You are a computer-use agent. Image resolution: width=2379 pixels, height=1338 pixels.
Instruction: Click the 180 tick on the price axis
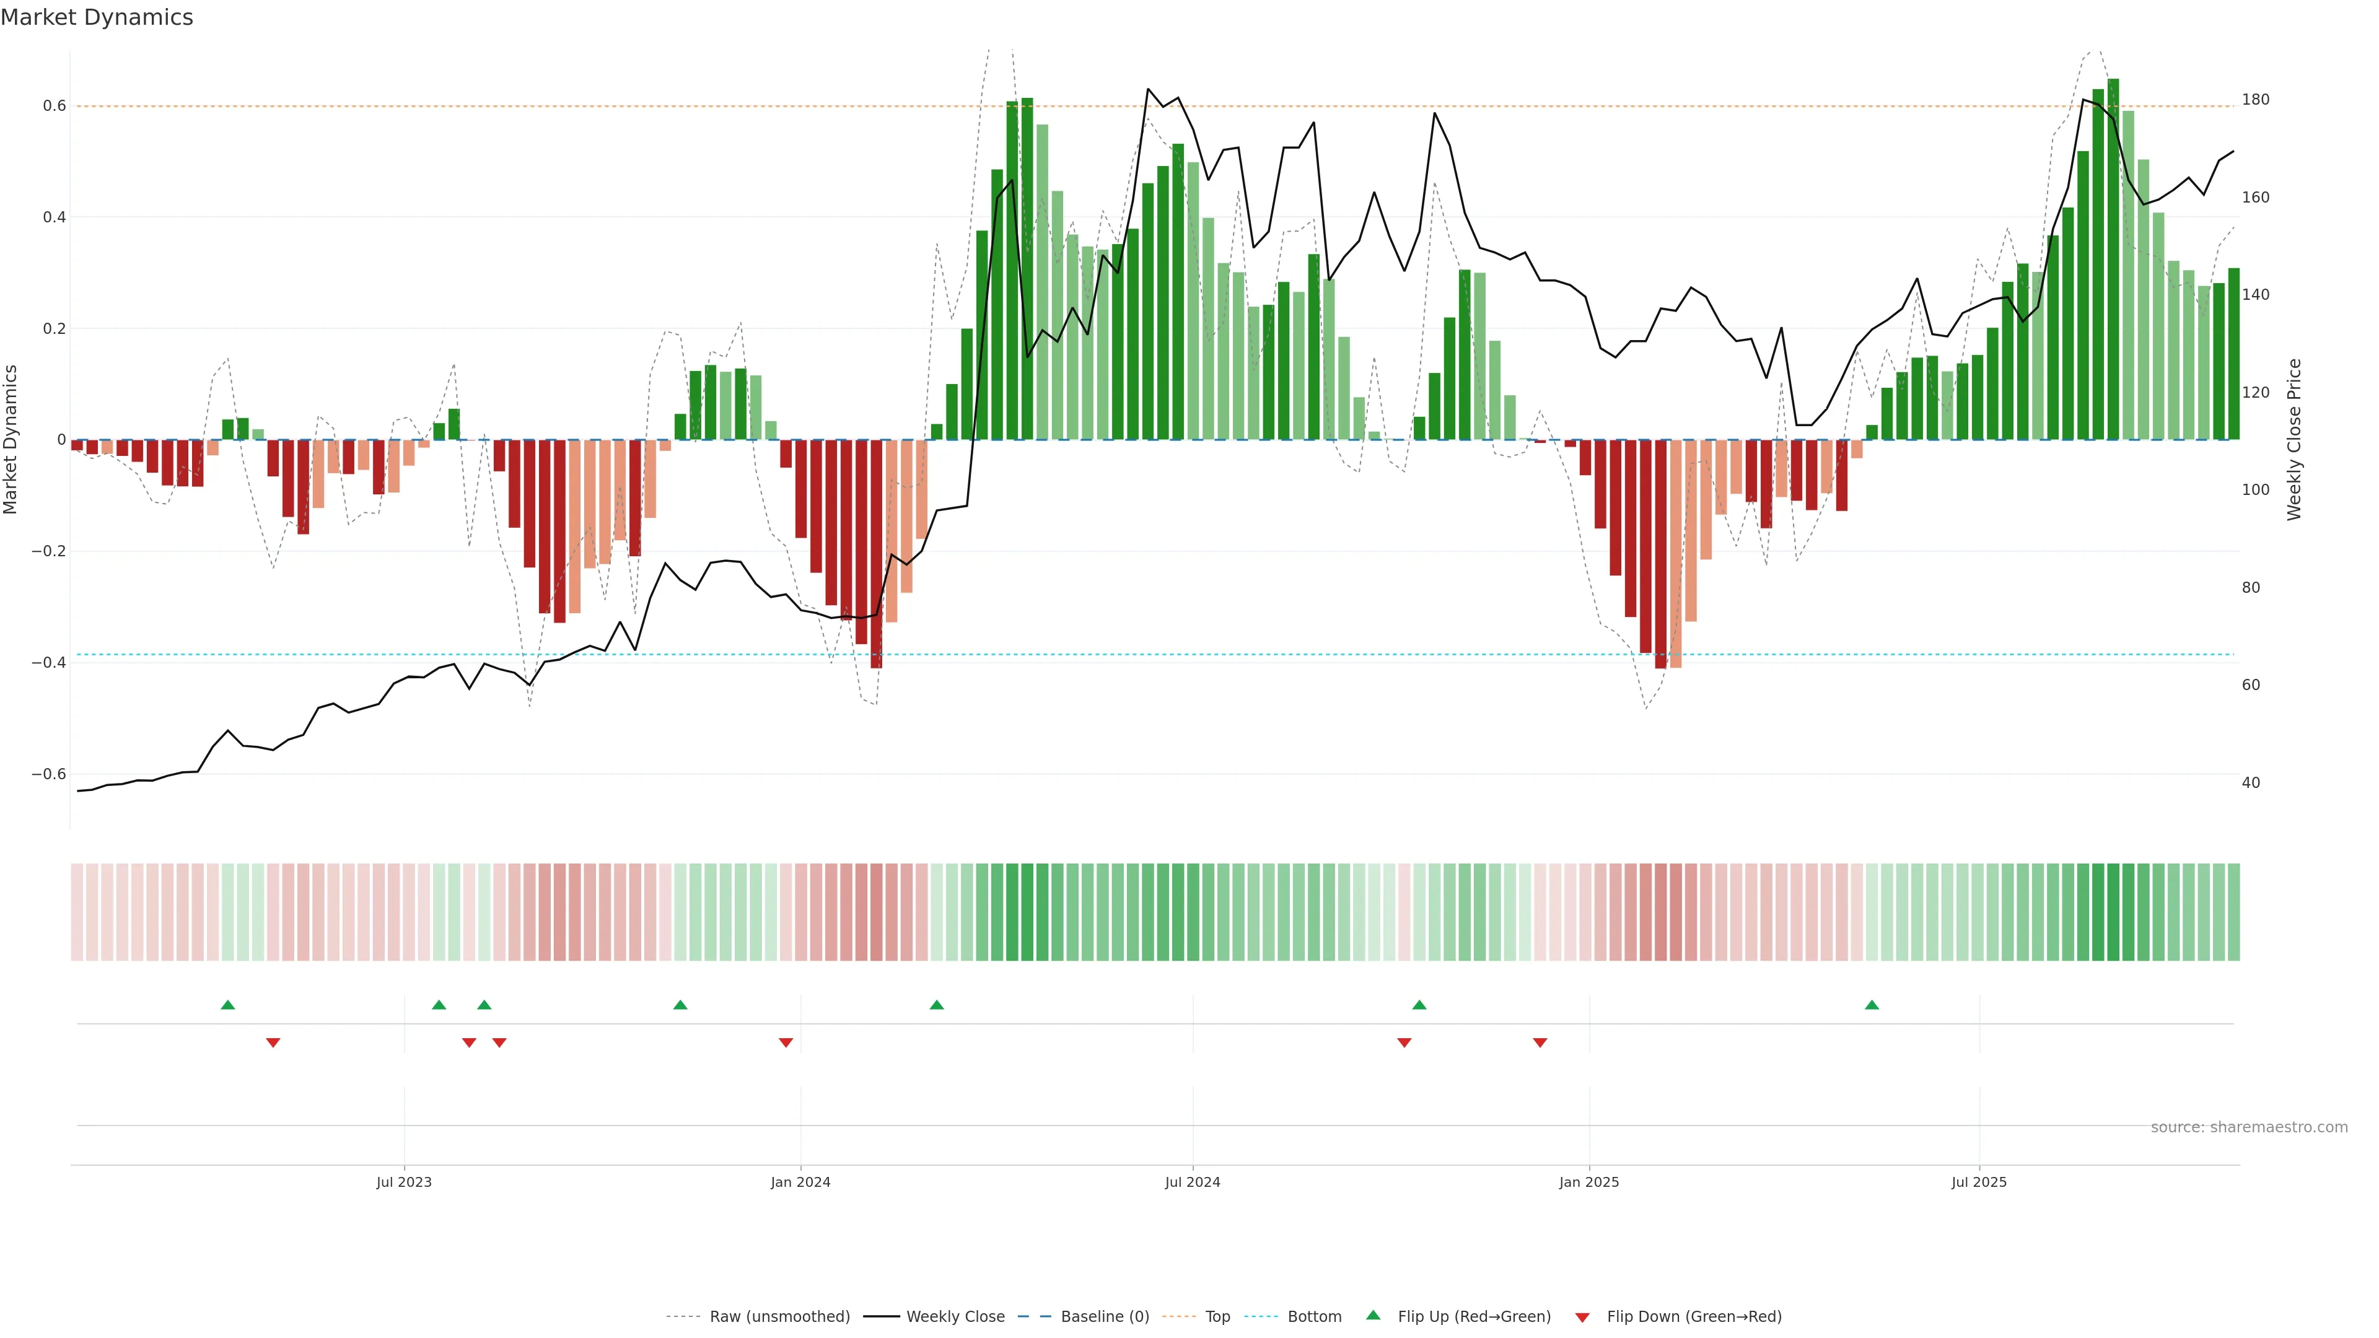[x=2255, y=100]
